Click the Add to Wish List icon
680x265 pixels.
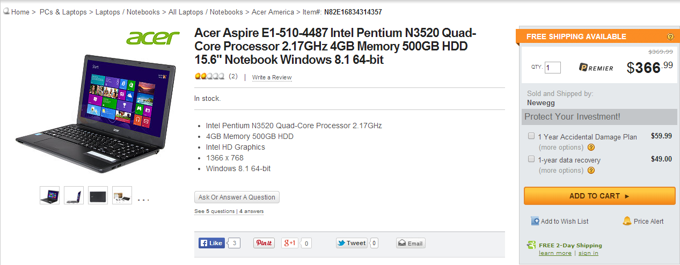point(535,221)
